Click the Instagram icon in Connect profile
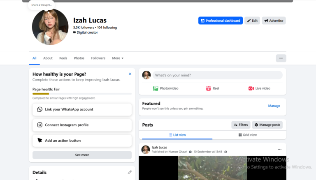316x180 pixels. point(39,125)
